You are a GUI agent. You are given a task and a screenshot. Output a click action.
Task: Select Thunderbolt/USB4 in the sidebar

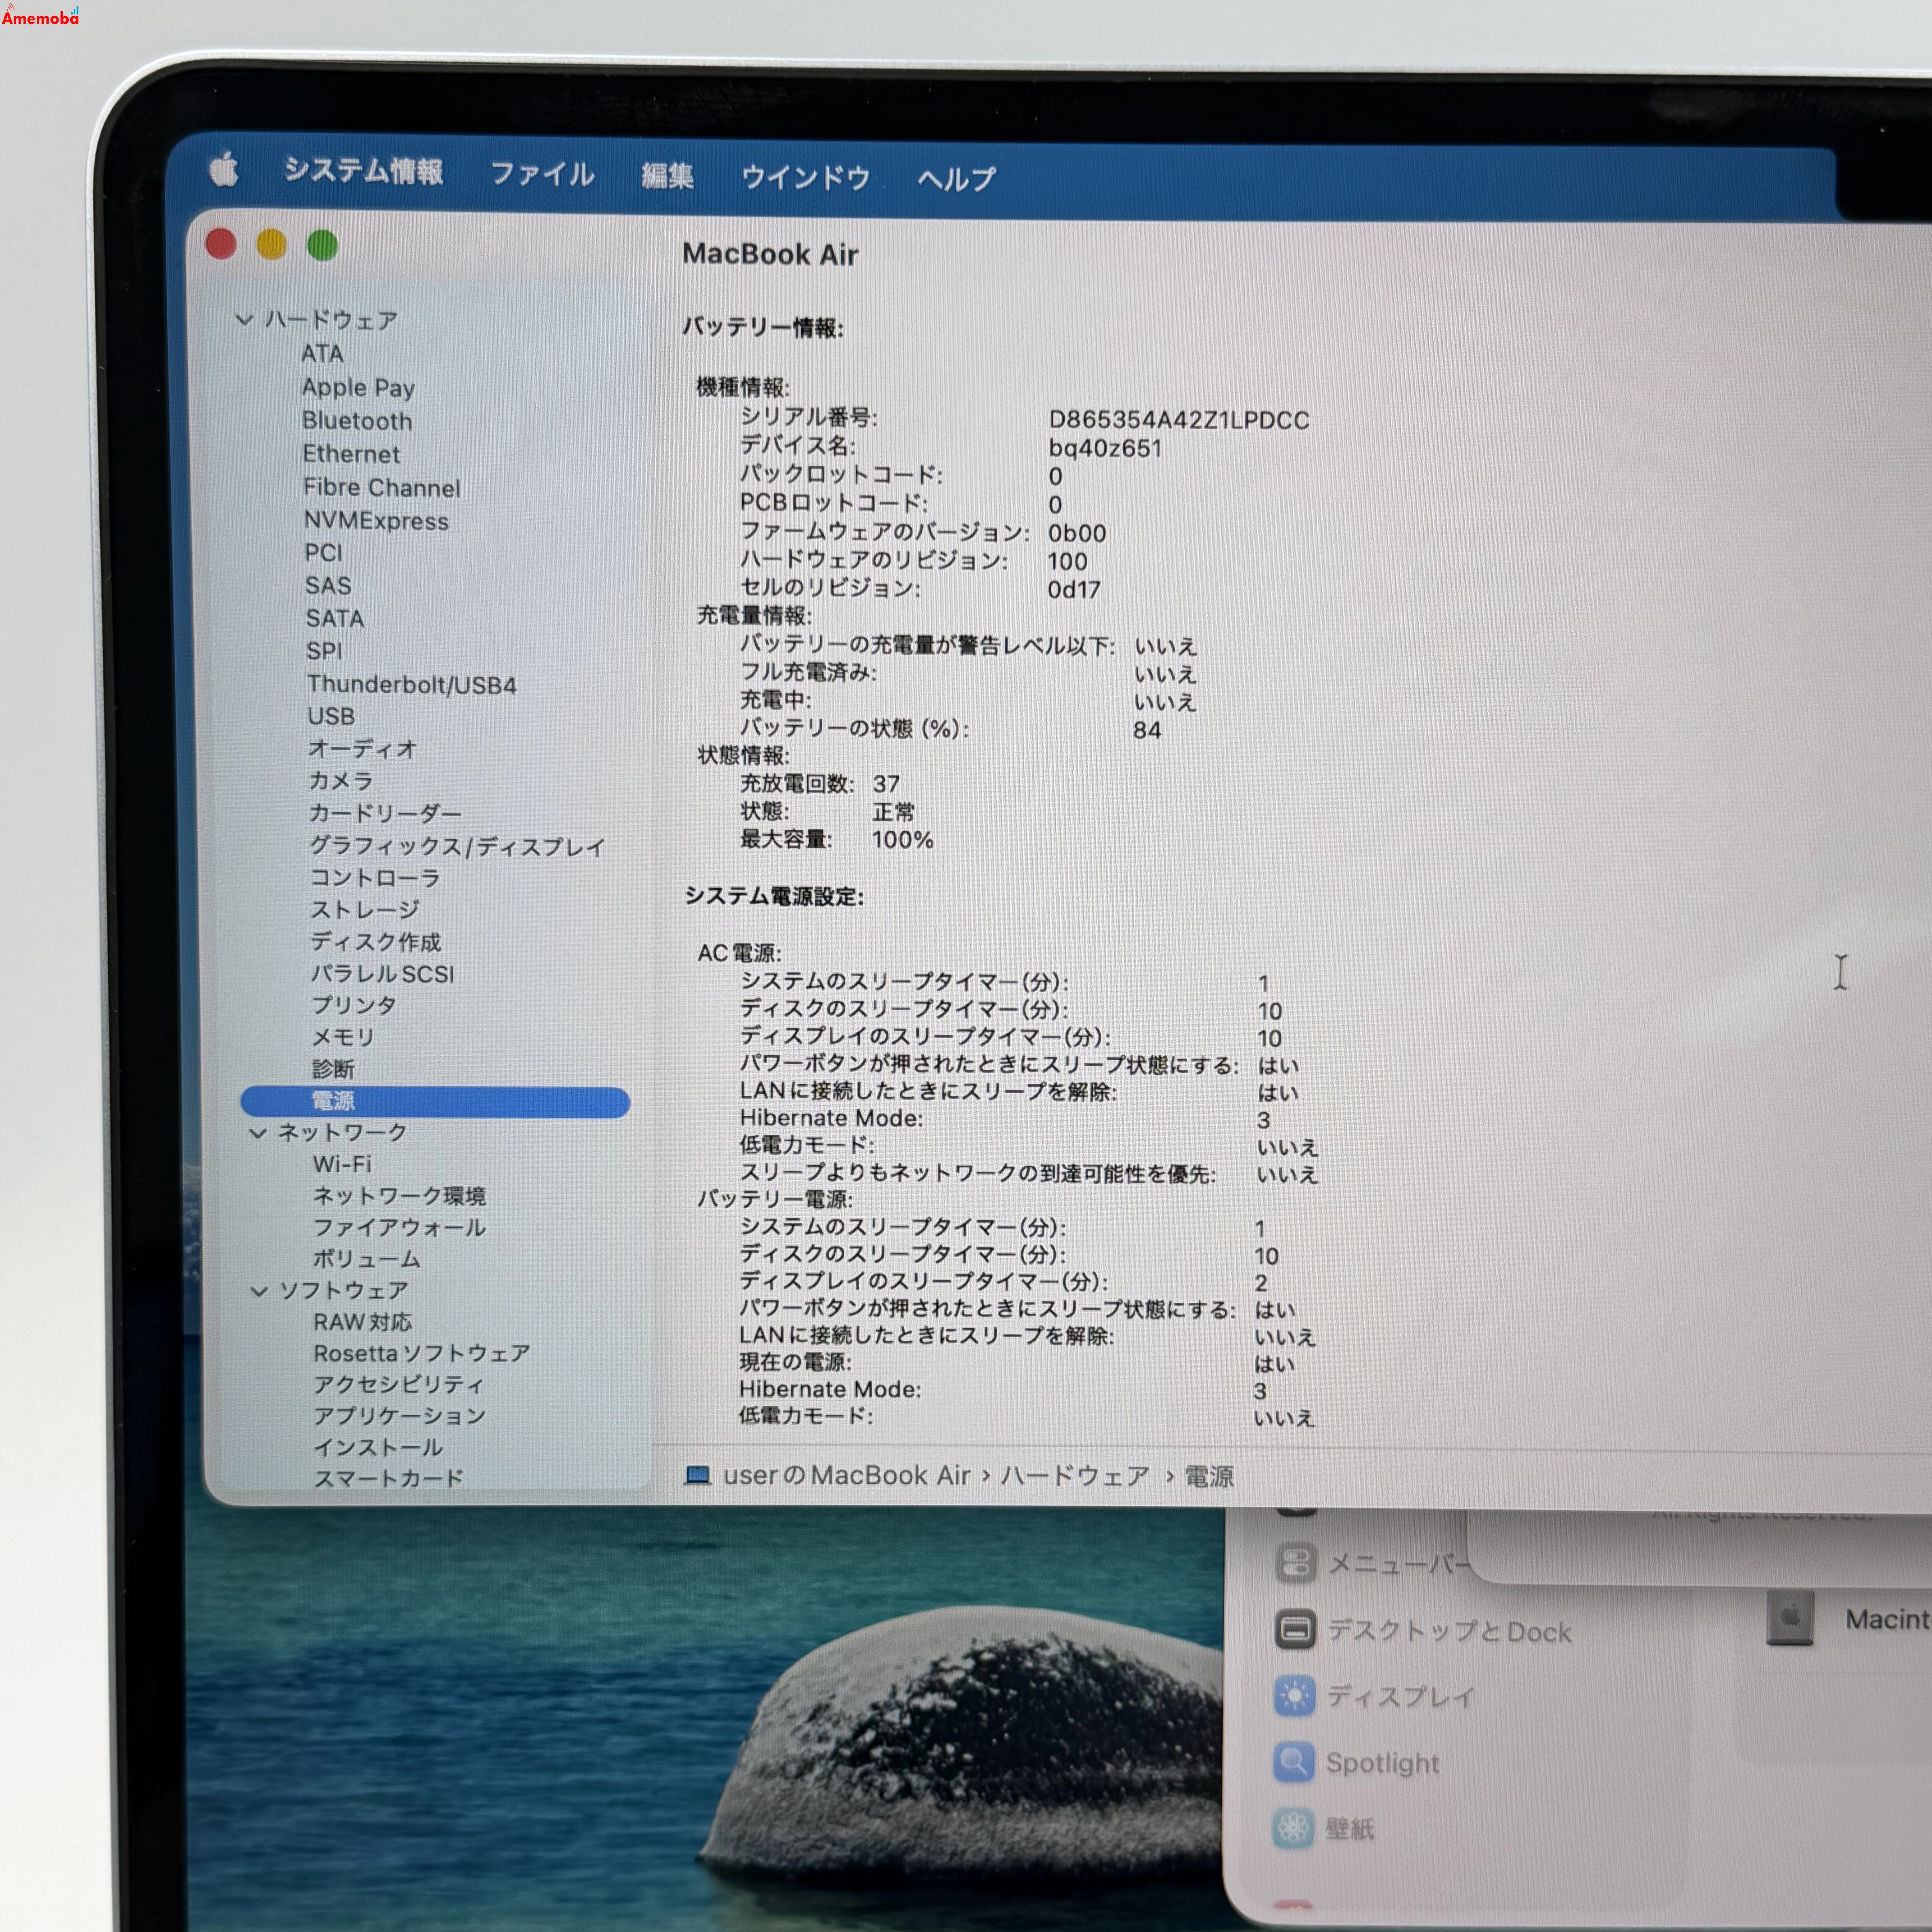[x=412, y=685]
